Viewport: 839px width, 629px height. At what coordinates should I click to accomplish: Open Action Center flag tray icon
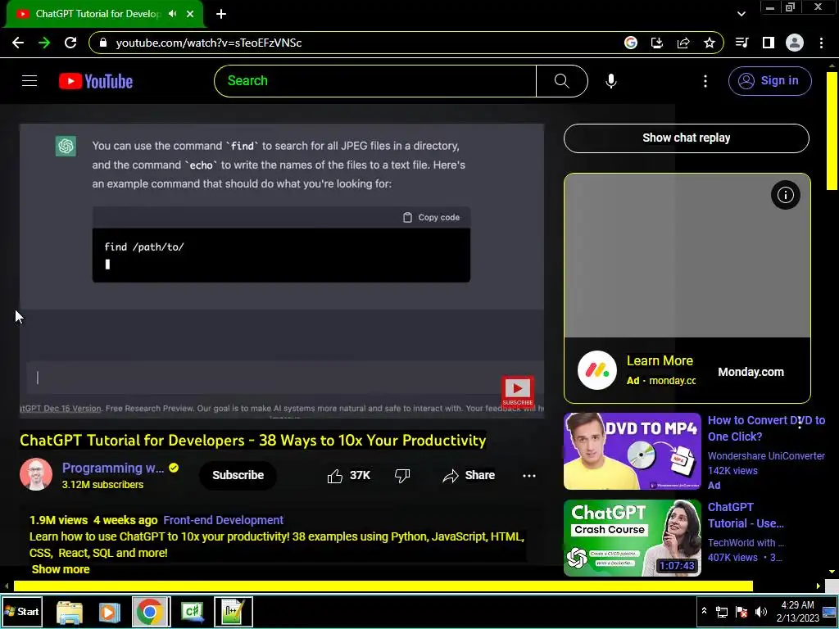click(x=741, y=612)
